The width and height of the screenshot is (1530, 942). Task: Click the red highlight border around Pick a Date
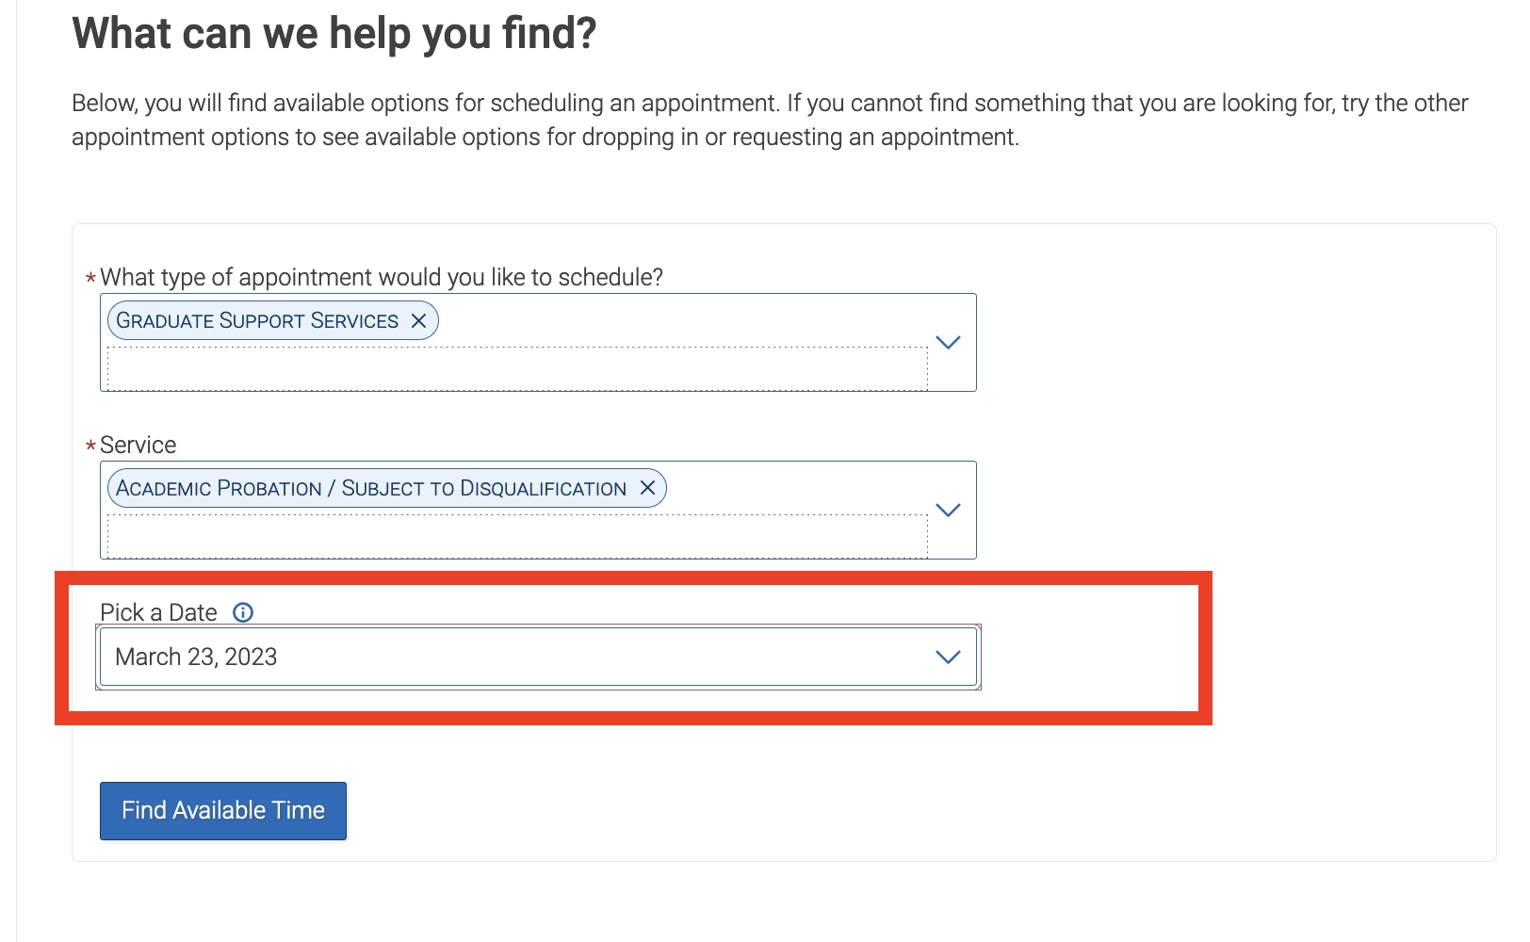pos(633,577)
